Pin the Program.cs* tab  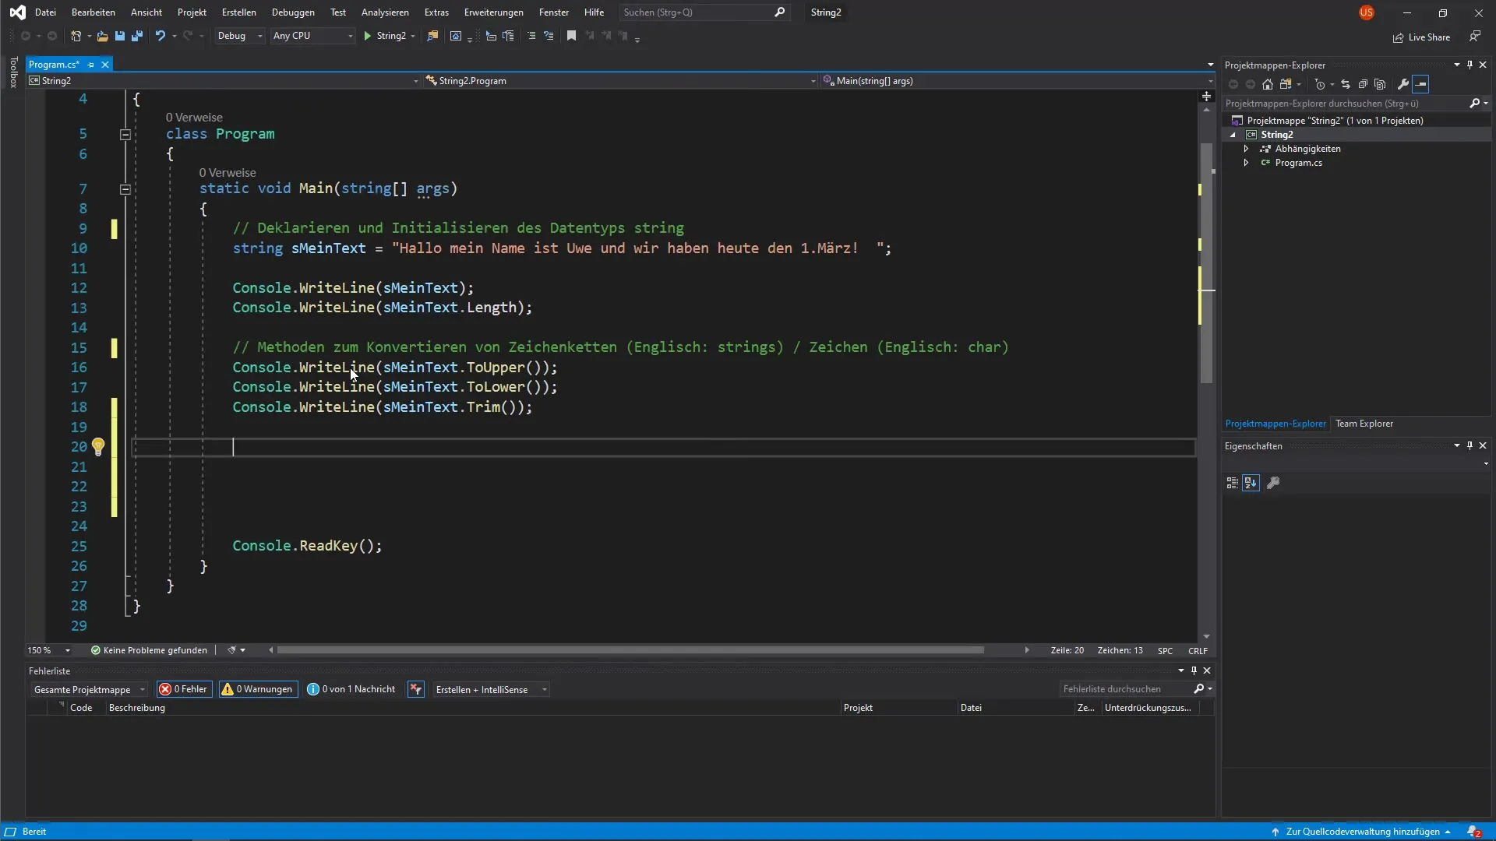(91, 65)
